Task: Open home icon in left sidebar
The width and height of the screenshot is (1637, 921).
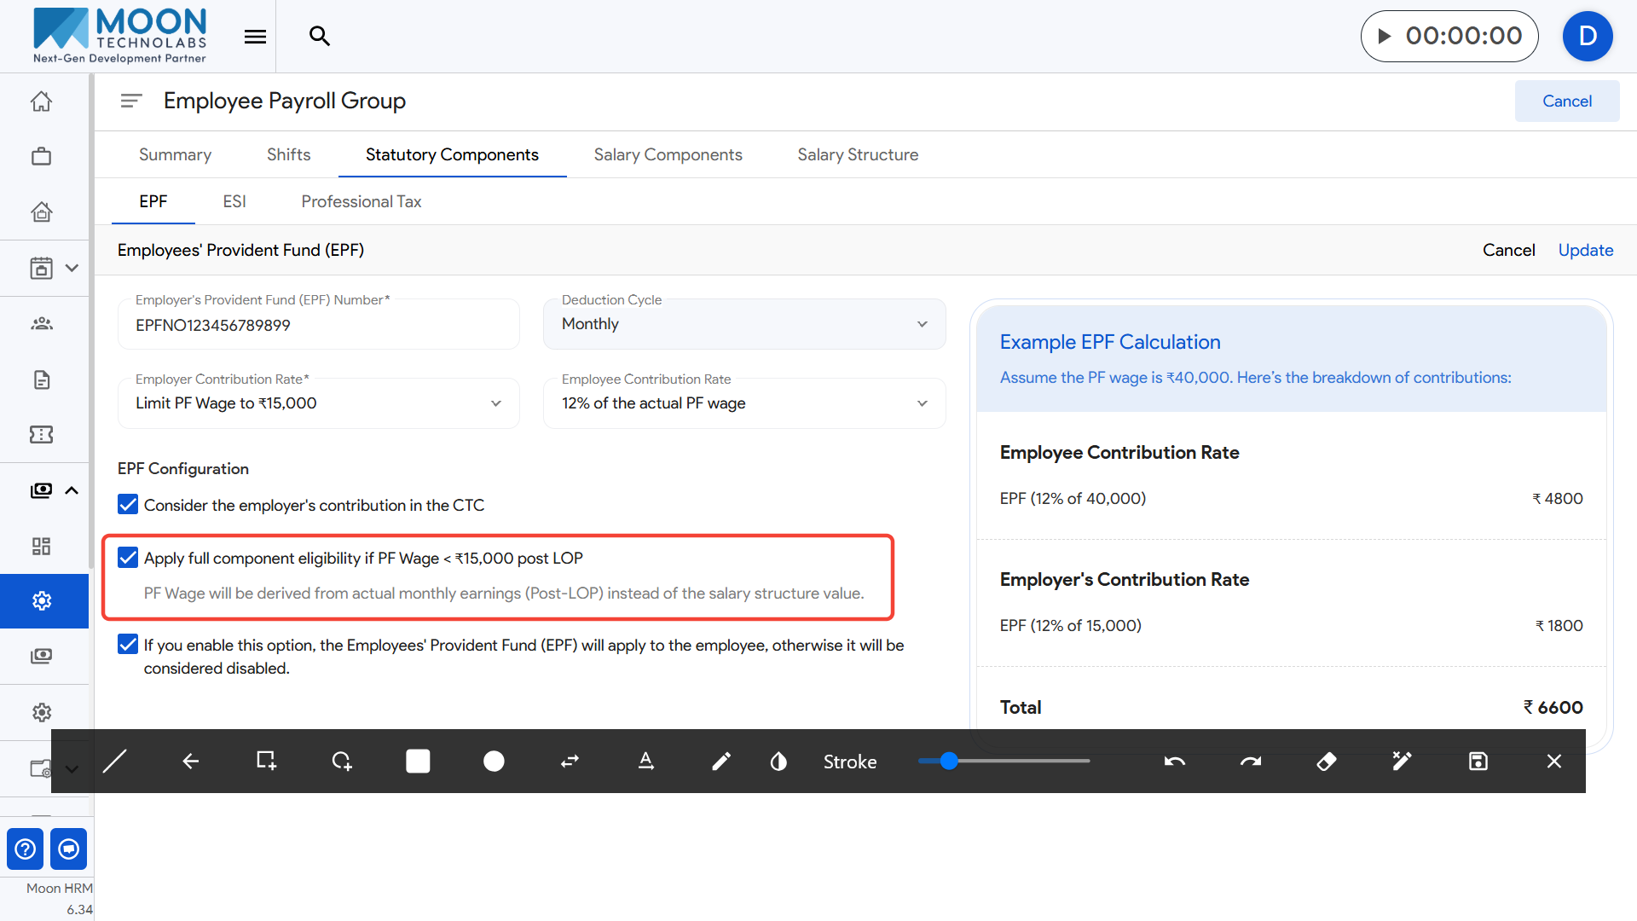Action: tap(41, 101)
